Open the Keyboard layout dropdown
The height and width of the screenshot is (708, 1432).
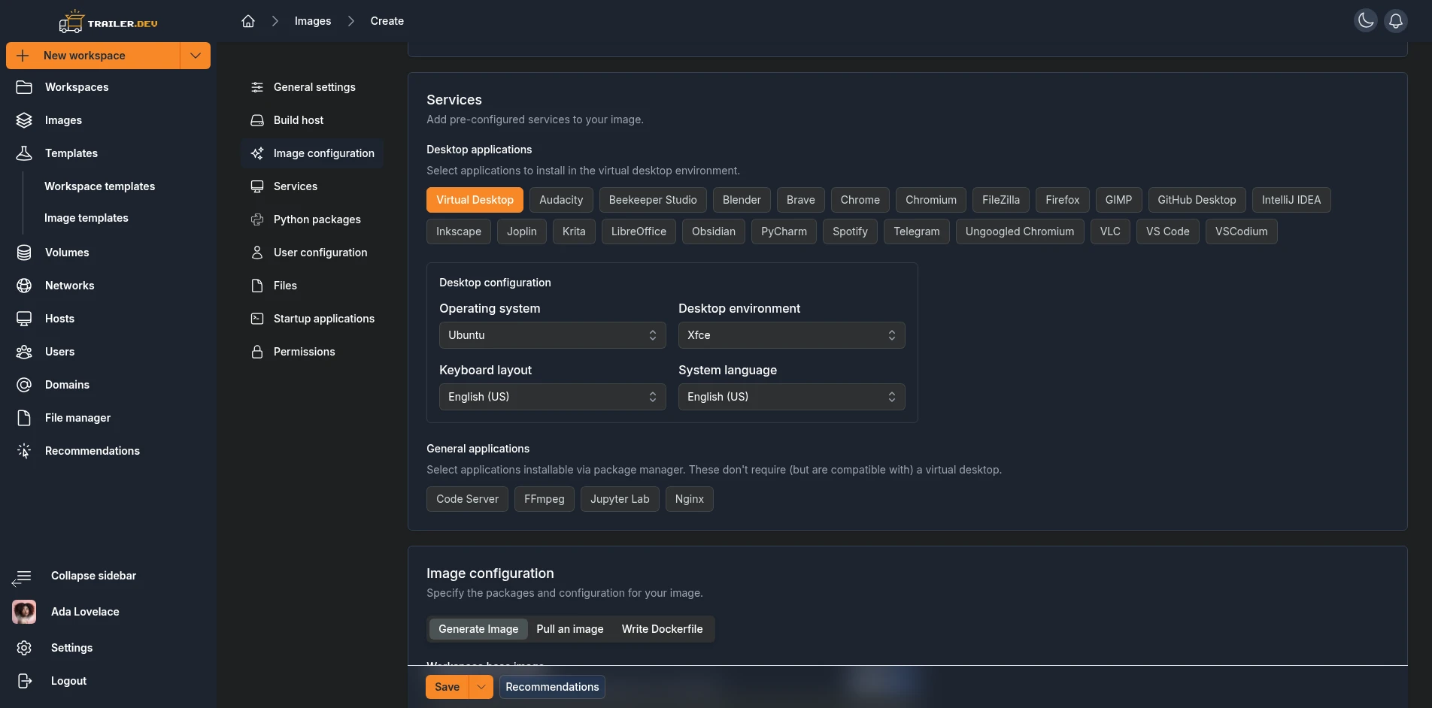pyautogui.click(x=553, y=397)
